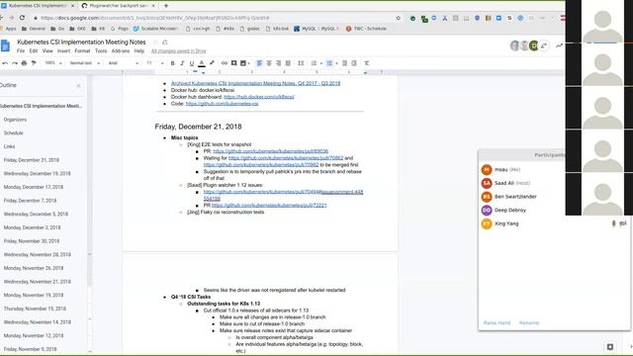Screen dimensions: 633x356
Task: Click the Undo icon in Docs toolbar
Action: pos(5,63)
